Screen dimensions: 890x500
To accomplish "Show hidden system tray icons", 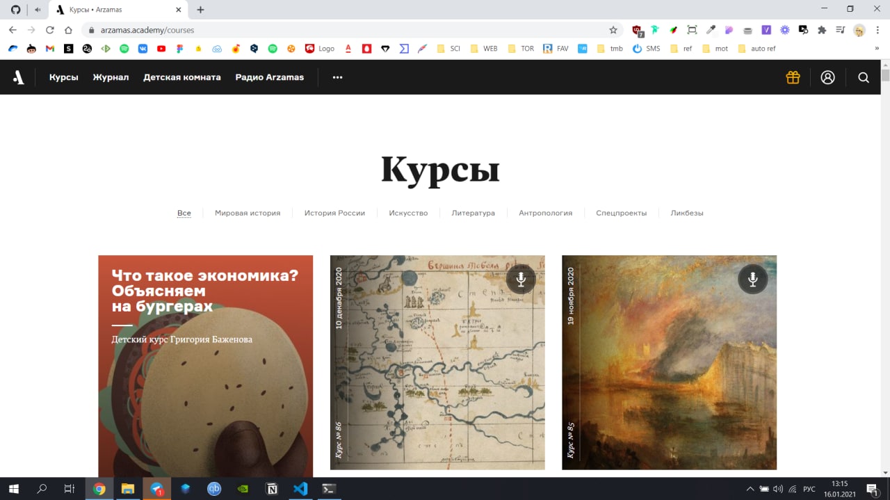I will [750, 489].
